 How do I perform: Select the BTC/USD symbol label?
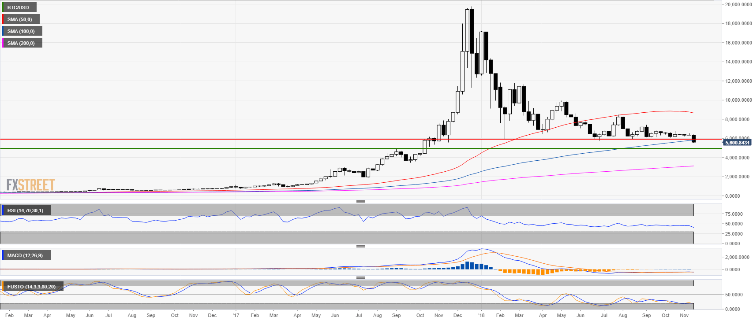[19, 7]
